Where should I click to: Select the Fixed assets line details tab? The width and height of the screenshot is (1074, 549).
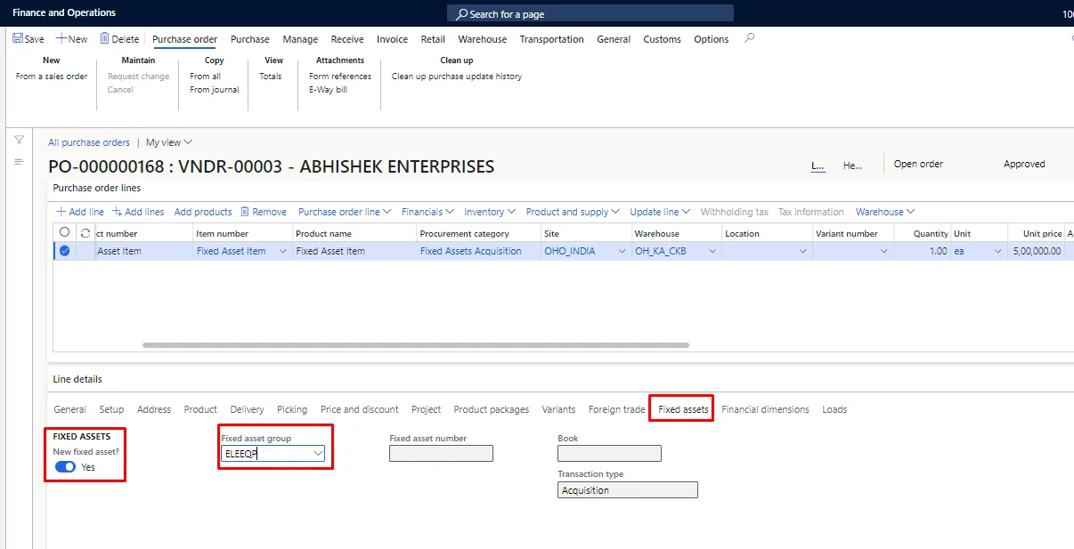pyautogui.click(x=683, y=409)
